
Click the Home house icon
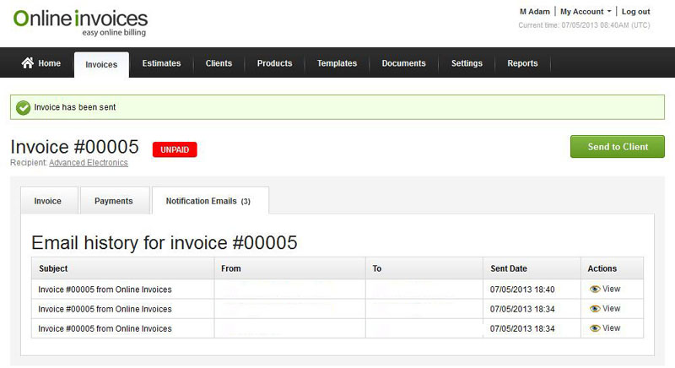click(x=28, y=63)
